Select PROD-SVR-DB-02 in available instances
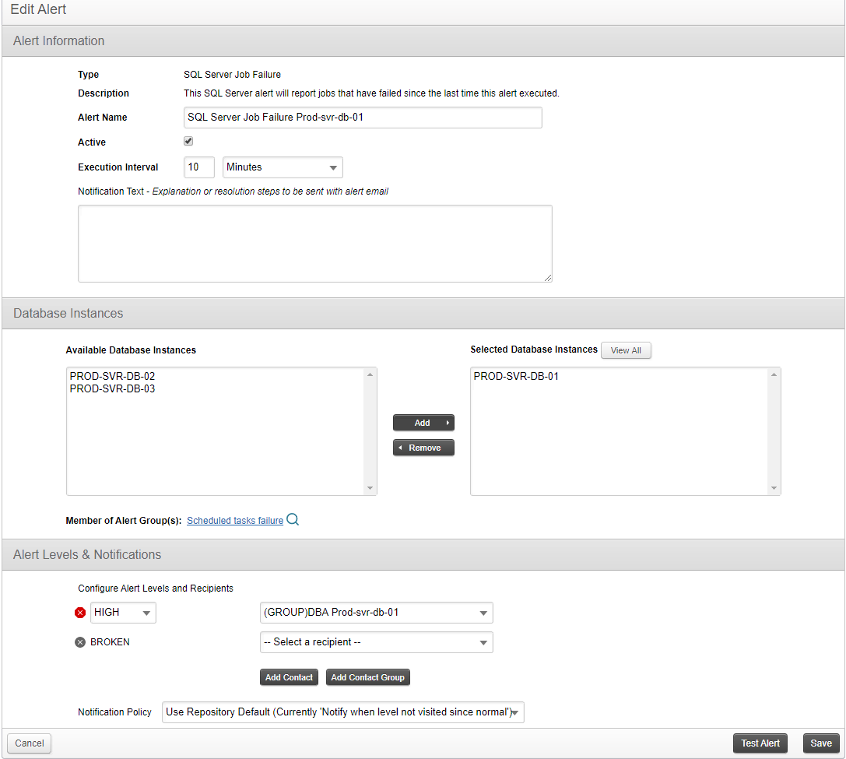 click(112, 376)
